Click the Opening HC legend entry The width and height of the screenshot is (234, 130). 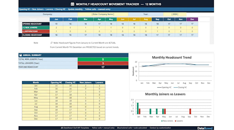tap(164, 88)
